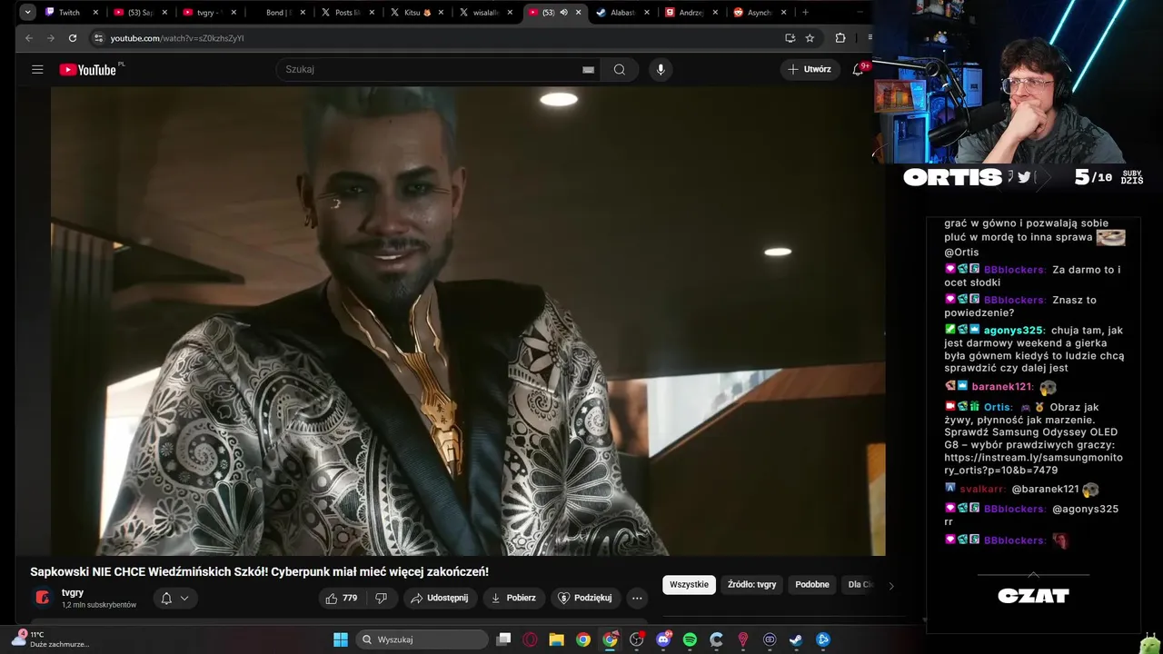The height and width of the screenshot is (654, 1163).
Task: Switch to the Asynch Reddit tab
Action: pyautogui.click(x=759, y=13)
